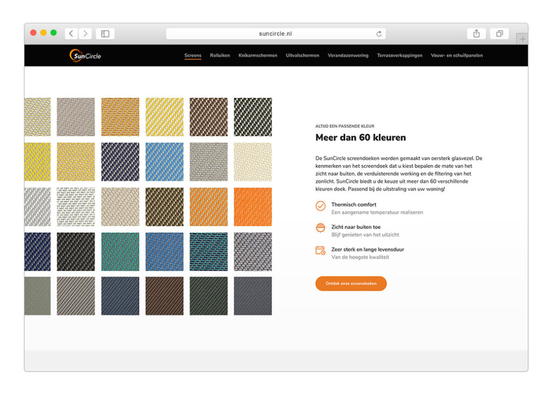The image size is (554, 399).
Task: Open the Verandazonwering menu item
Action: coord(348,55)
